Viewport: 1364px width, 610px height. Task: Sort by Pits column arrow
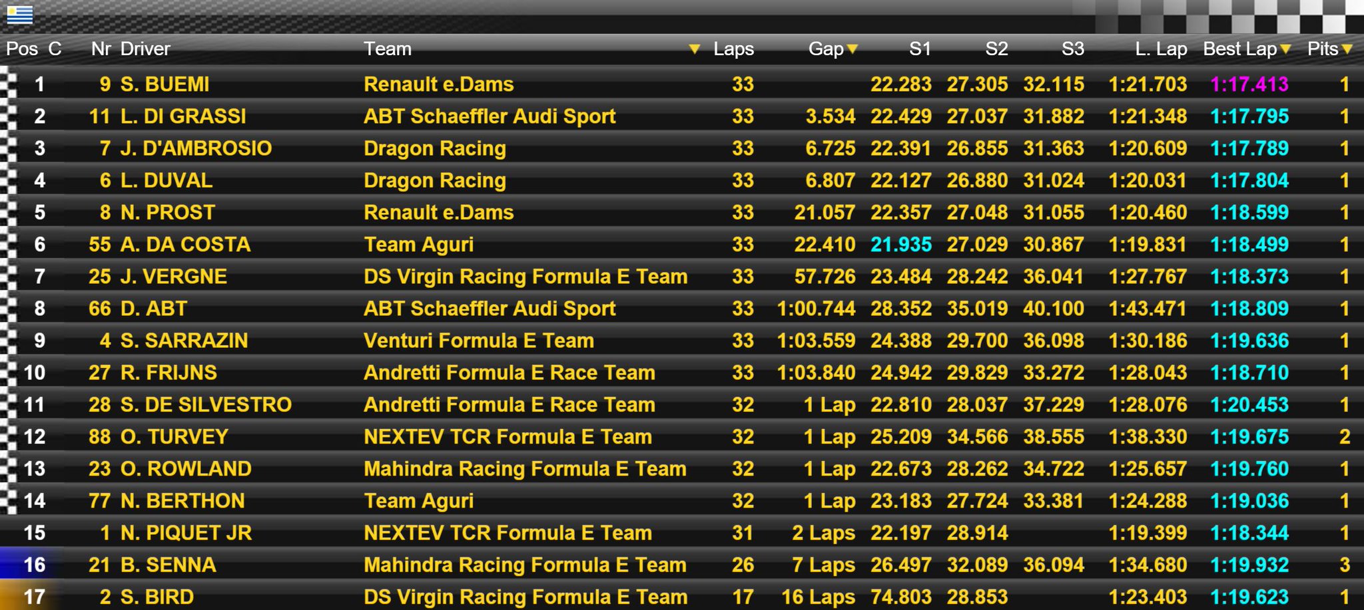click(1347, 49)
